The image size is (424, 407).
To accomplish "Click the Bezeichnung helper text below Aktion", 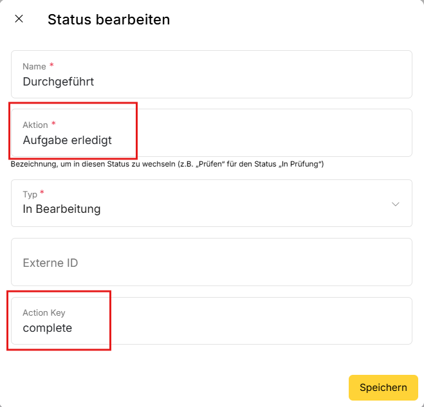I will (x=167, y=165).
